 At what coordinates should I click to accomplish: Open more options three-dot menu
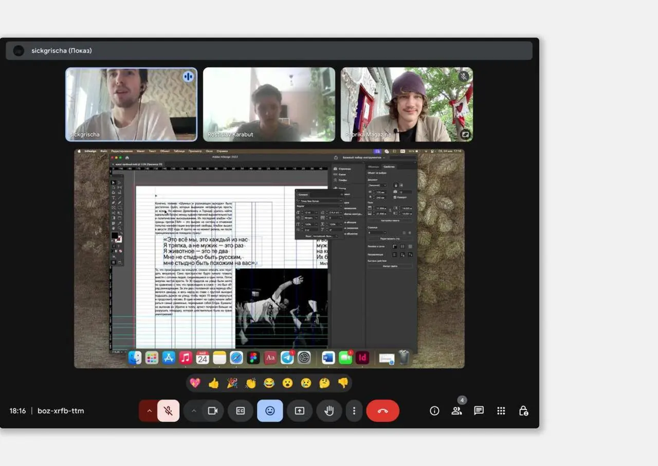pyautogui.click(x=354, y=411)
